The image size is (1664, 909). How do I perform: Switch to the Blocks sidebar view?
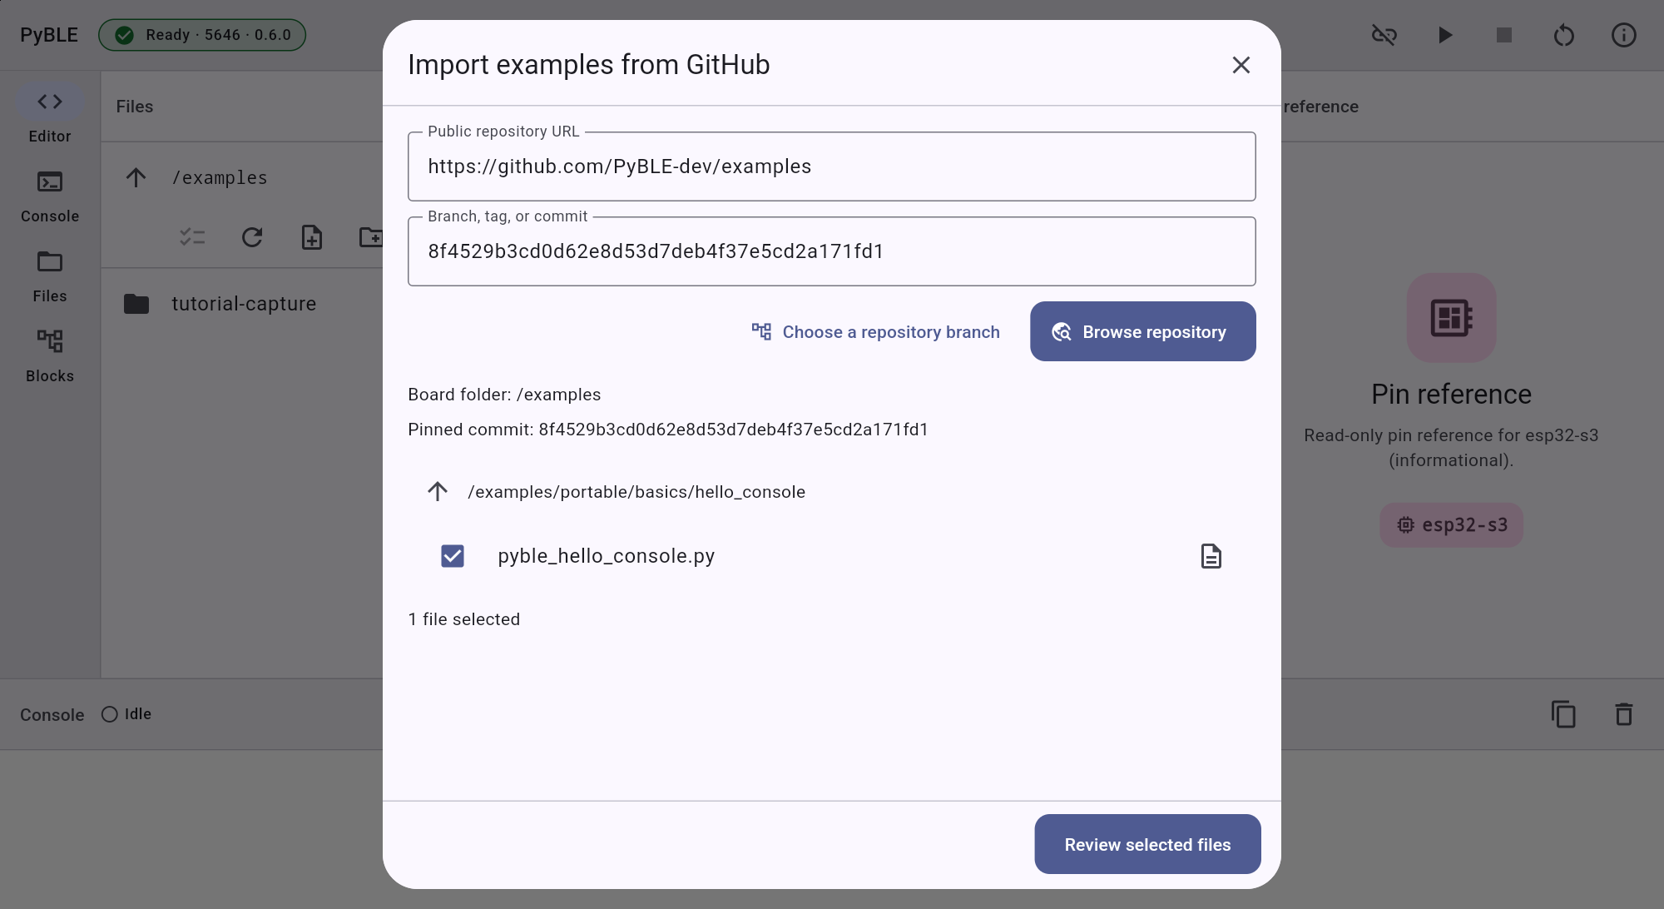coord(50,356)
